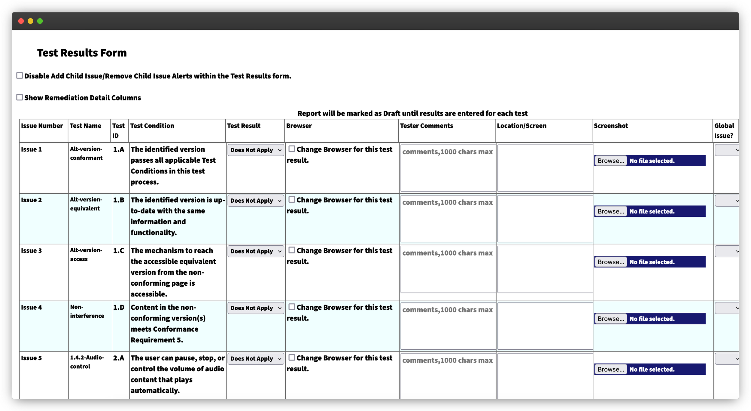Open Global Issue dropdown for Issue 4

(728, 308)
